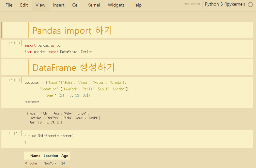Image resolution: width=256 pixels, height=168 pixels.
Task: Open the Kernel menu
Action: point(94,5)
